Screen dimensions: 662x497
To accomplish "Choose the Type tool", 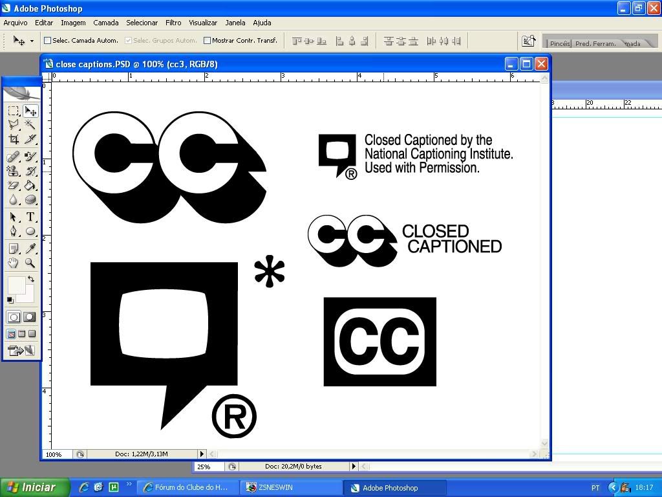I will 30,217.
